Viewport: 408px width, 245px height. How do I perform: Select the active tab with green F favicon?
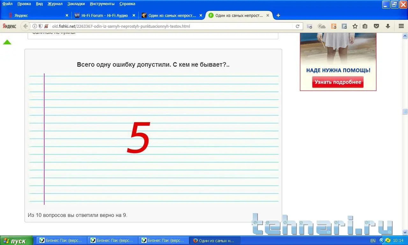coord(238,15)
